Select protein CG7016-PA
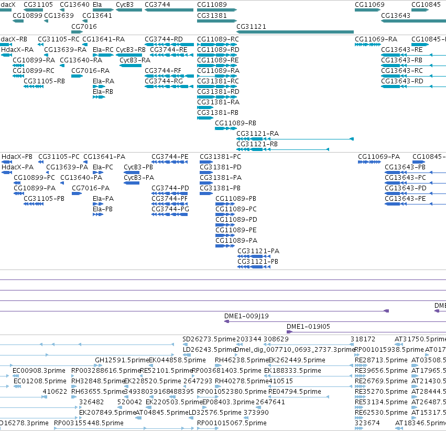This screenshot has height=431, width=446. coord(77,193)
